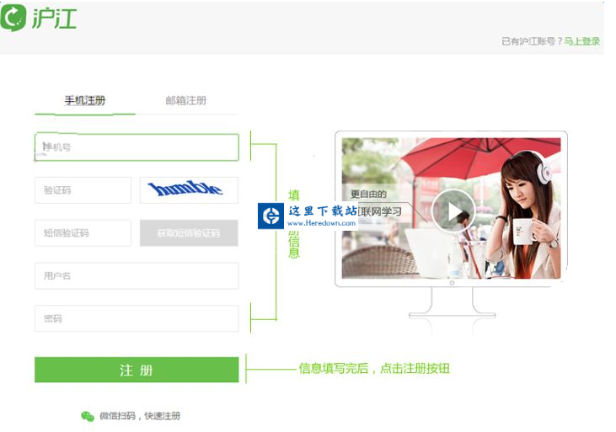The height and width of the screenshot is (432, 616).
Task: Click the Hujiang logo
Action: click(39, 18)
